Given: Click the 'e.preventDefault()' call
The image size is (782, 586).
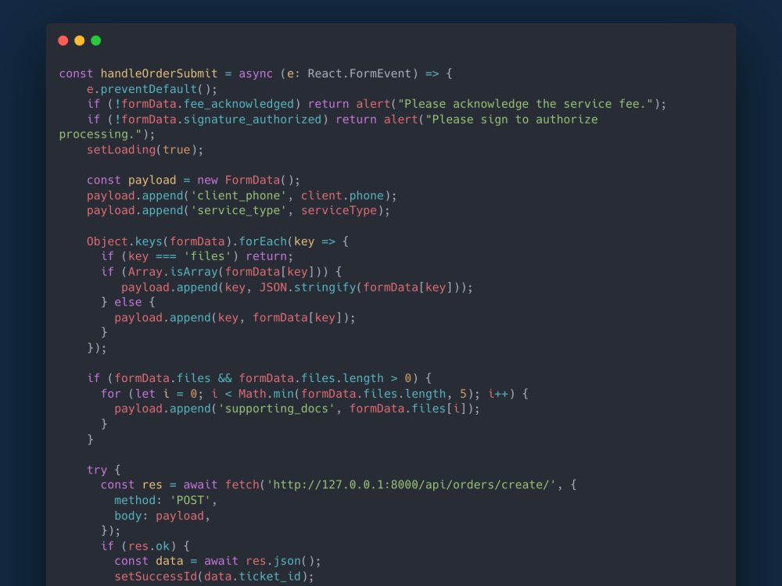Looking at the screenshot, I should [x=149, y=89].
